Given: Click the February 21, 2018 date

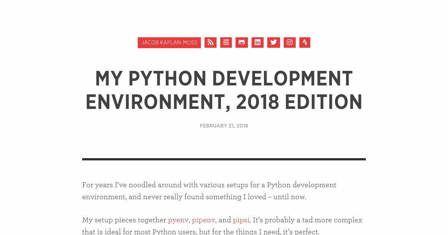Looking at the screenshot, I should point(224,126).
